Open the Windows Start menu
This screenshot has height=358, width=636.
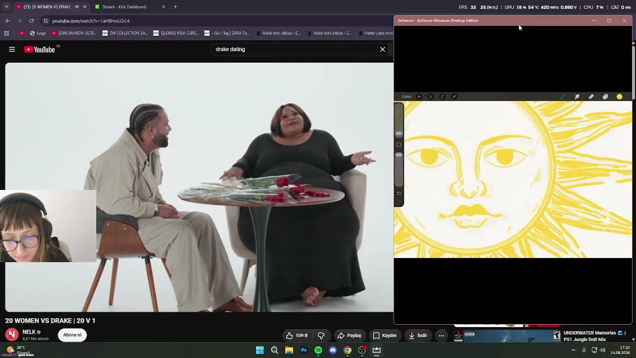tap(260, 350)
